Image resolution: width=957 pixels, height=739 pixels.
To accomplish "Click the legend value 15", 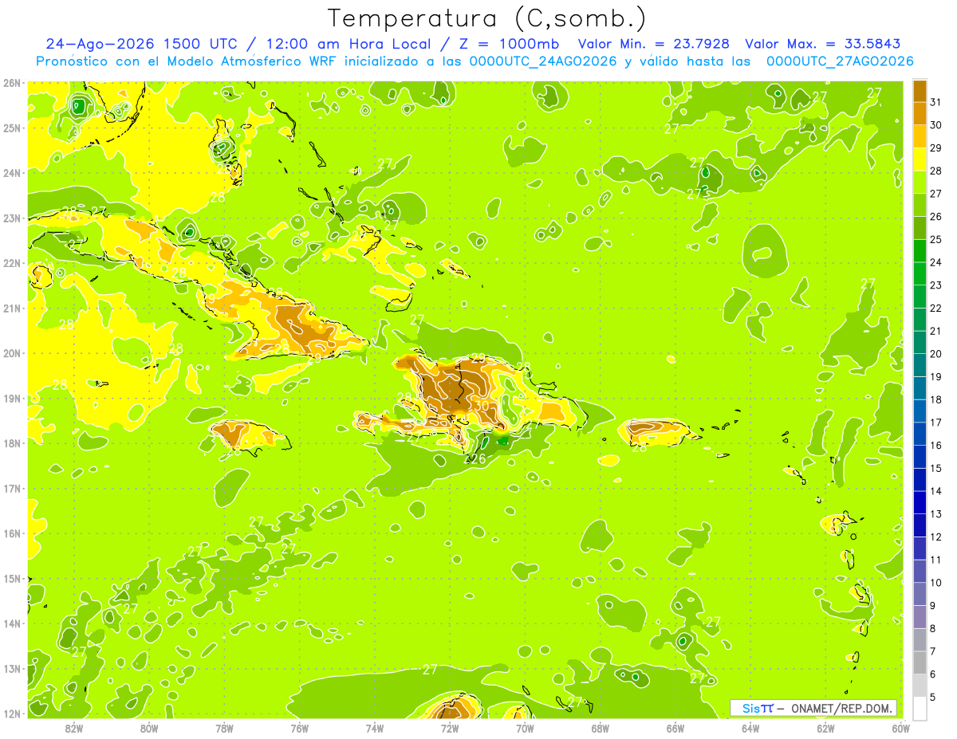I will click(935, 469).
